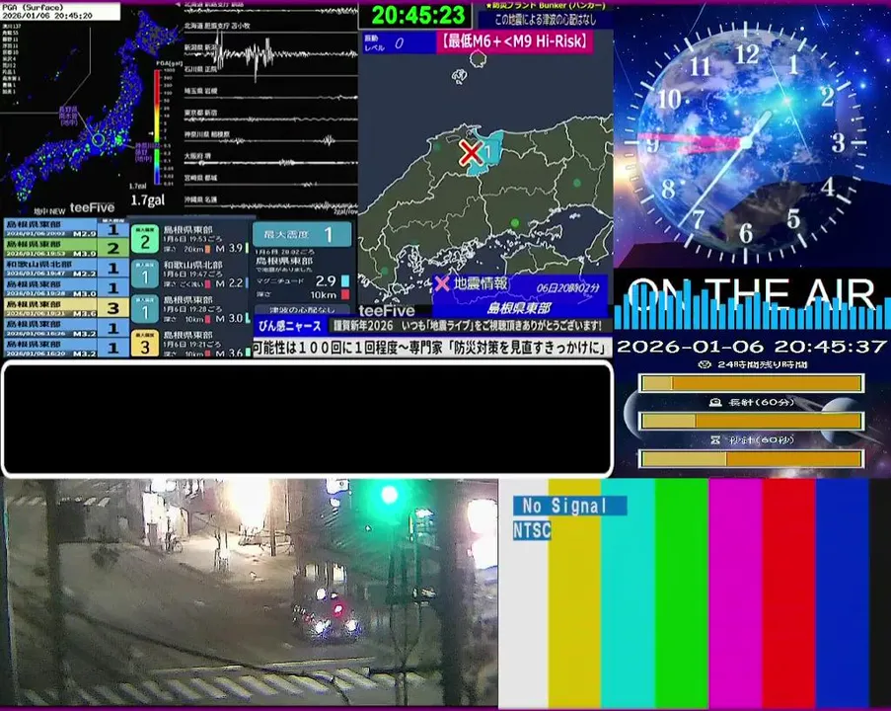Click the 1.7gal reading under the Japan map
The height and width of the screenshot is (711, 891).
tap(147, 200)
